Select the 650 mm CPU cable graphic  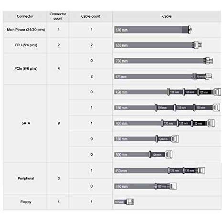coord(158,45)
